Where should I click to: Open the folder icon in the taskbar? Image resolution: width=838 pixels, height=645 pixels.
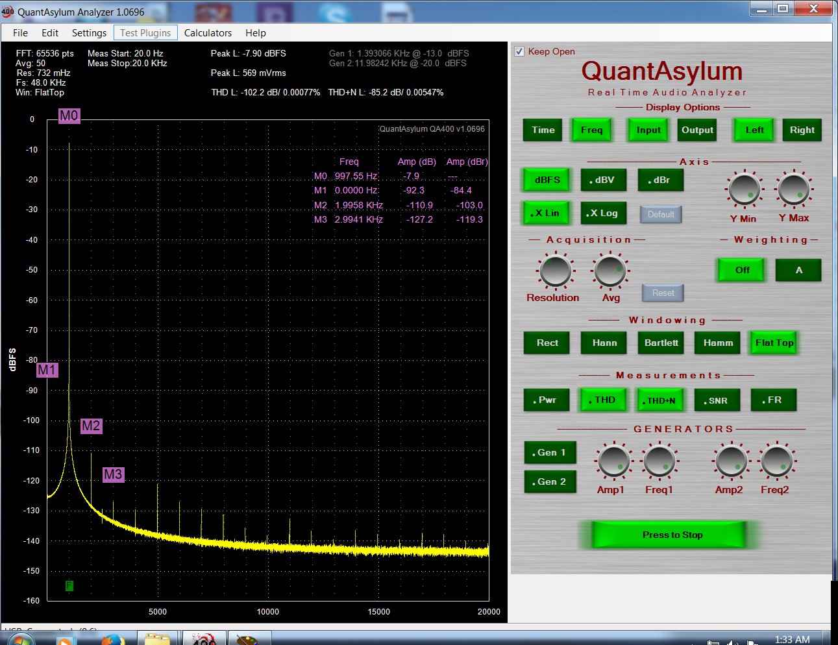[157, 639]
